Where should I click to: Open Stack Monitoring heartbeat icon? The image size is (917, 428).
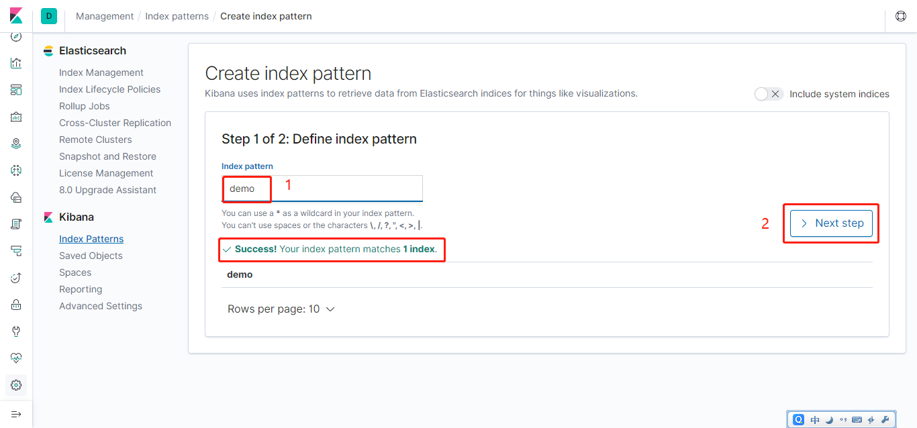pos(16,358)
